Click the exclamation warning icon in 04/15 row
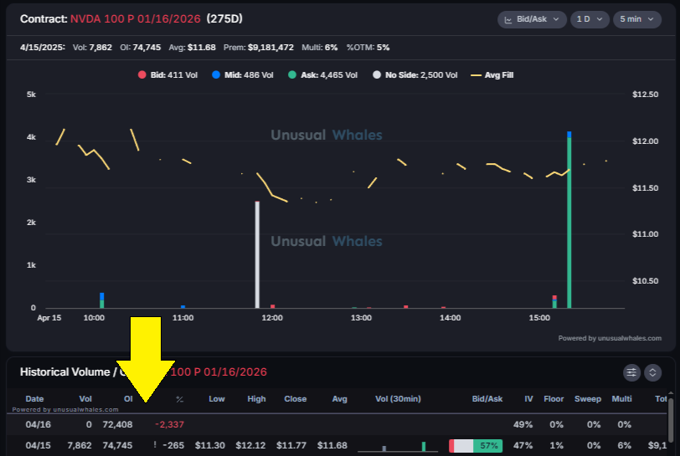This screenshot has width=680, height=456. pyautogui.click(x=155, y=445)
